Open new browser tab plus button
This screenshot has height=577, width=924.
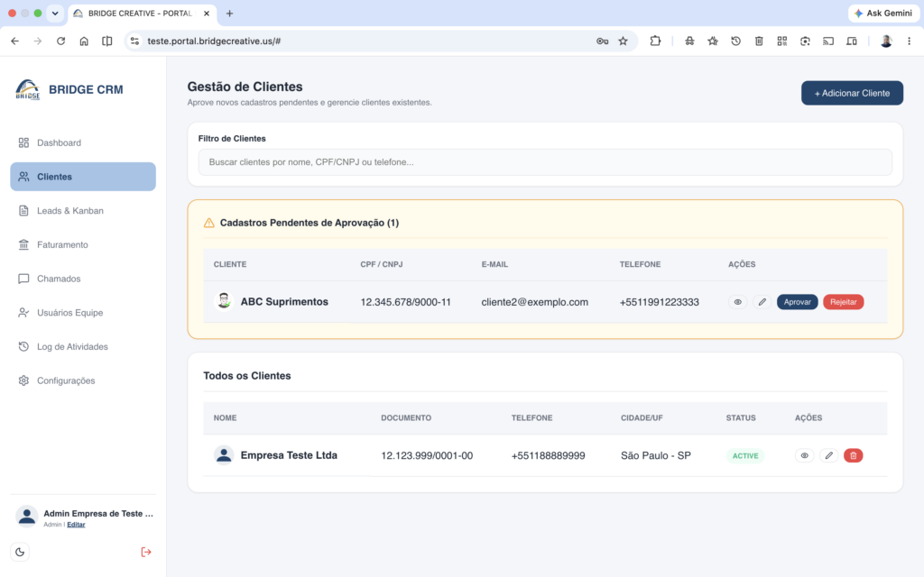point(230,14)
